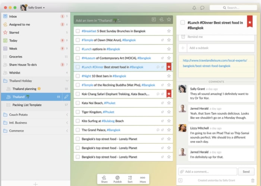Collapse the Thailand Holiday folder

click(67, 81)
